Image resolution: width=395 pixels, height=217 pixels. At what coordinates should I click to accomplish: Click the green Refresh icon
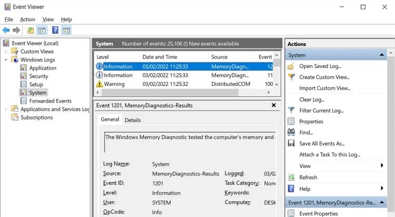pyautogui.click(x=291, y=177)
